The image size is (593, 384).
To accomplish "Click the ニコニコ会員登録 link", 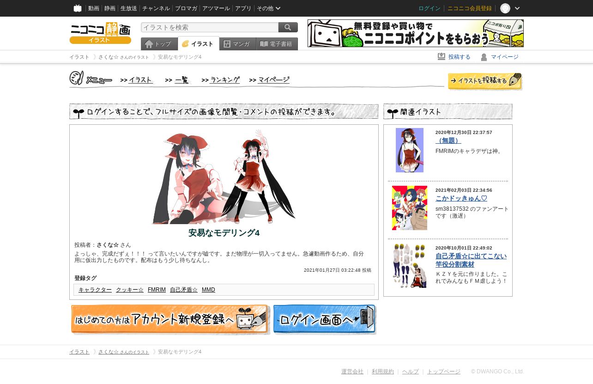I will pos(470,8).
